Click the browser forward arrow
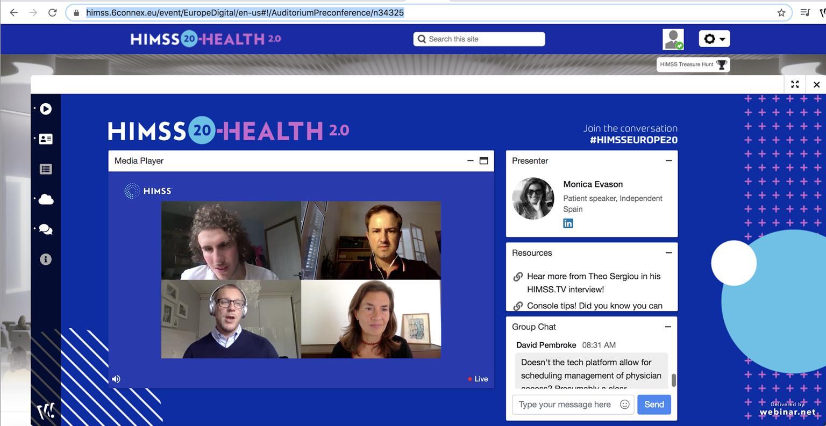This screenshot has width=826, height=426. [x=33, y=12]
